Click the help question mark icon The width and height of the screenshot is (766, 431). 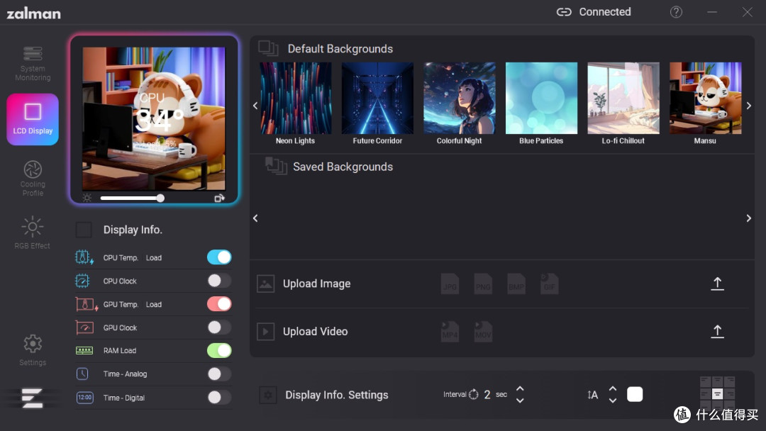pyautogui.click(x=676, y=12)
